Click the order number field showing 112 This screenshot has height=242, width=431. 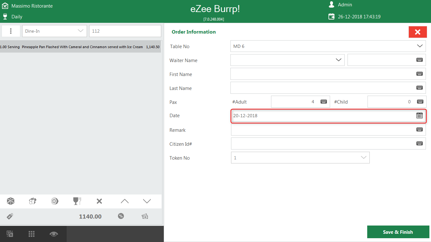[x=125, y=31]
